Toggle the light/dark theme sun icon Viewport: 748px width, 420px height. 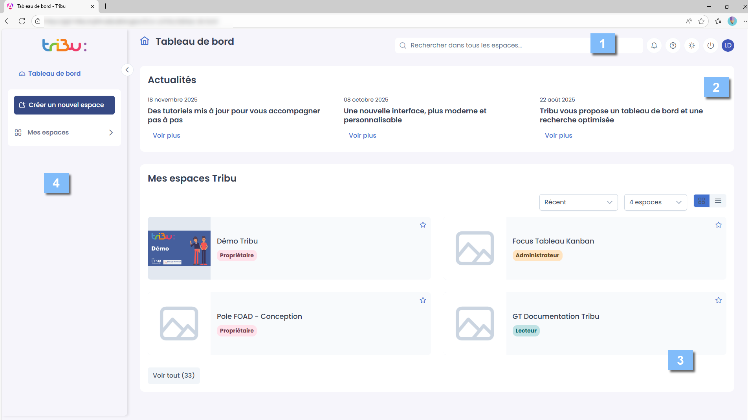click(692, 45)
